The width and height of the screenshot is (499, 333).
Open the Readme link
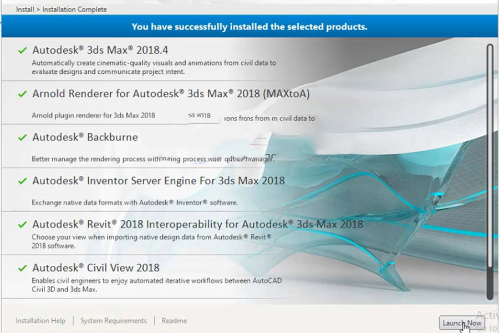point(174,321)
